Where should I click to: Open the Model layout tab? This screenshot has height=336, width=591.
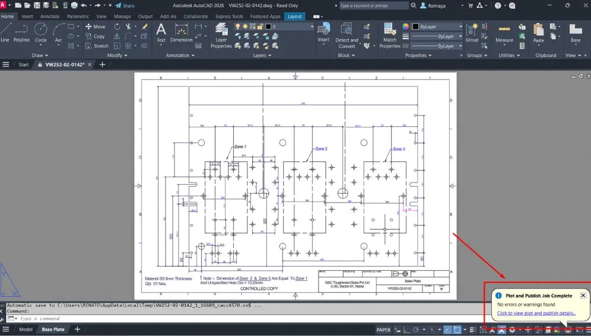(x=26, y=329)
